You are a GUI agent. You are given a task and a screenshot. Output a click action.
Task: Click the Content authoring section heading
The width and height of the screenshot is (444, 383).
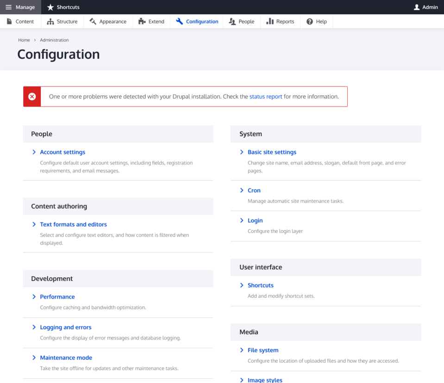[59, 206]
